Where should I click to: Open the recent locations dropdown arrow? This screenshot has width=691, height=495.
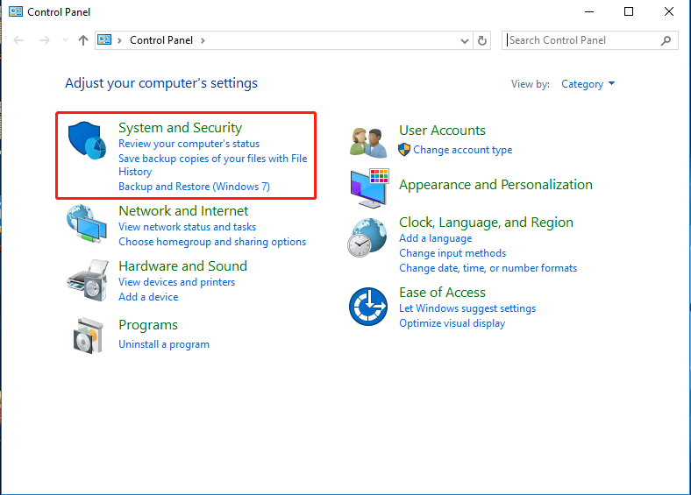click(65, 40)
